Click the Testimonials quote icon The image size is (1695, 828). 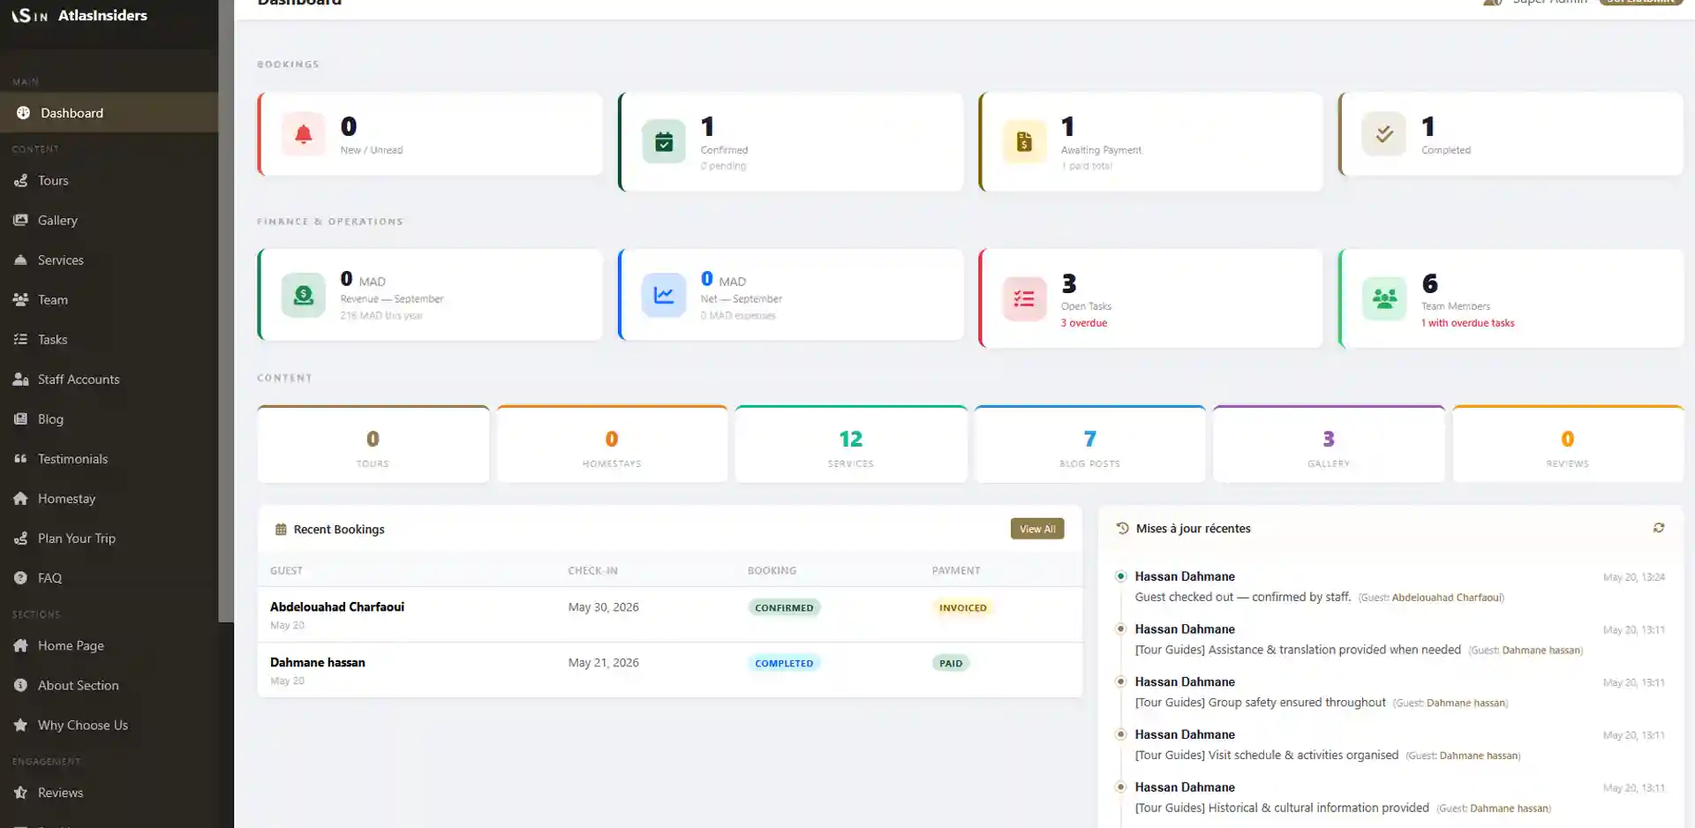20,459
